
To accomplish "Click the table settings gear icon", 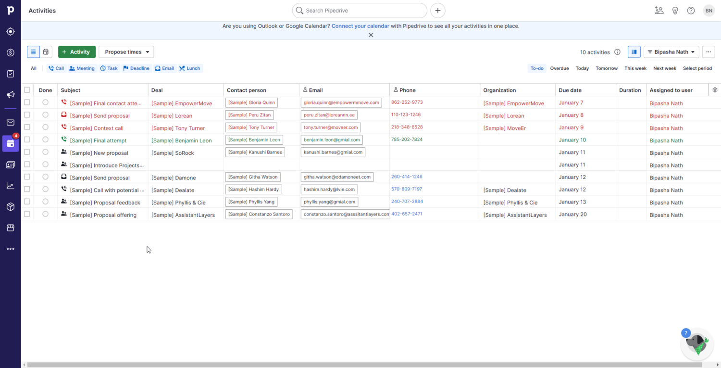I will tap(715, 90).
